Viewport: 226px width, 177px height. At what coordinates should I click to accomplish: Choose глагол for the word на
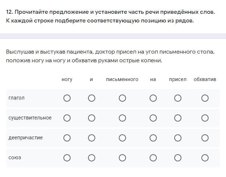pyautogui.click(x=153, y=98)
